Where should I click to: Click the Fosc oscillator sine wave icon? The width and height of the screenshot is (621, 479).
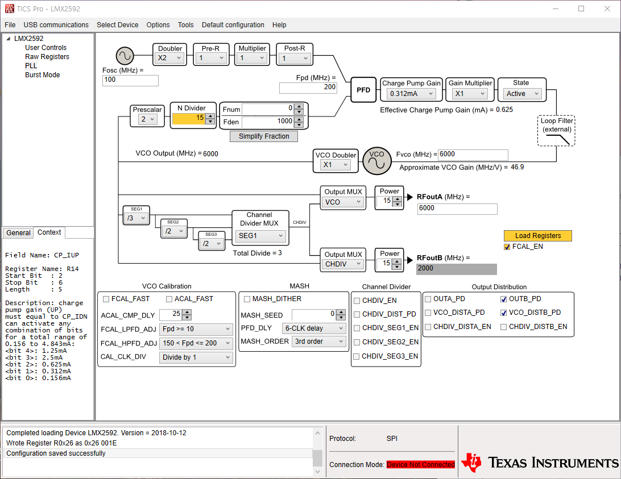(x=125, y=56)
